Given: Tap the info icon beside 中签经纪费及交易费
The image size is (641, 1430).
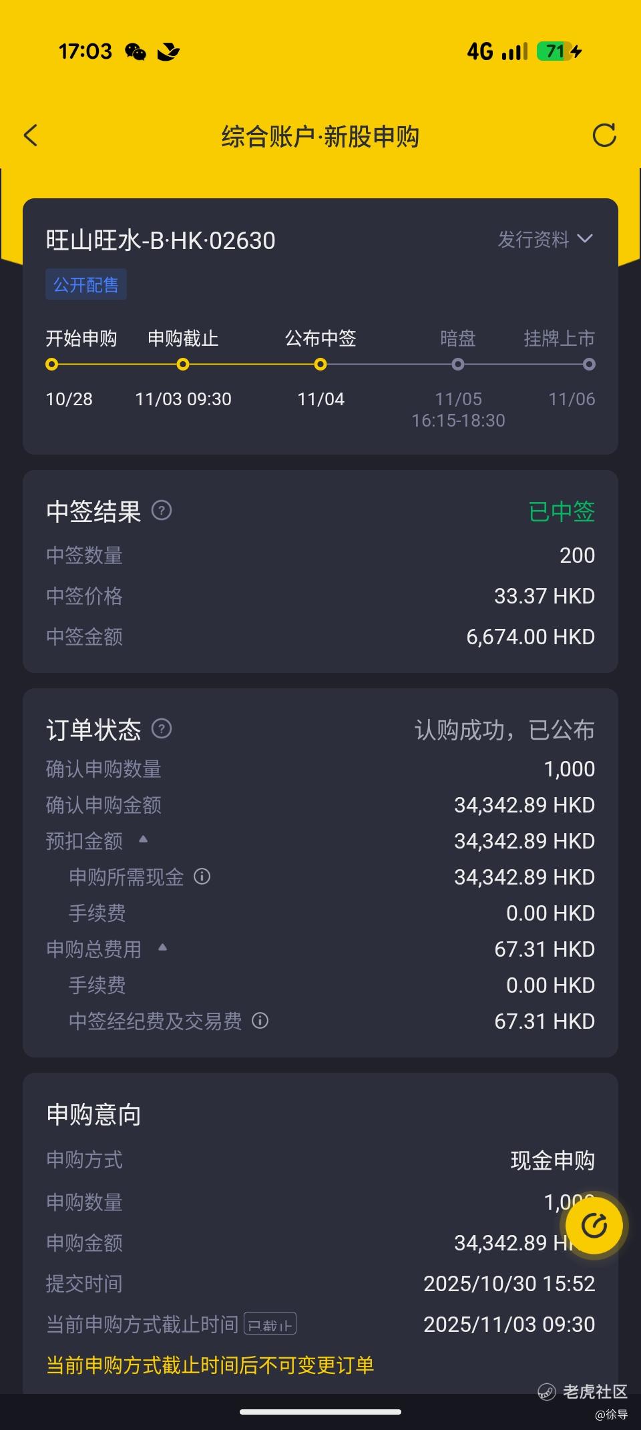Looking at the screenshot, I should (260, 1021).
